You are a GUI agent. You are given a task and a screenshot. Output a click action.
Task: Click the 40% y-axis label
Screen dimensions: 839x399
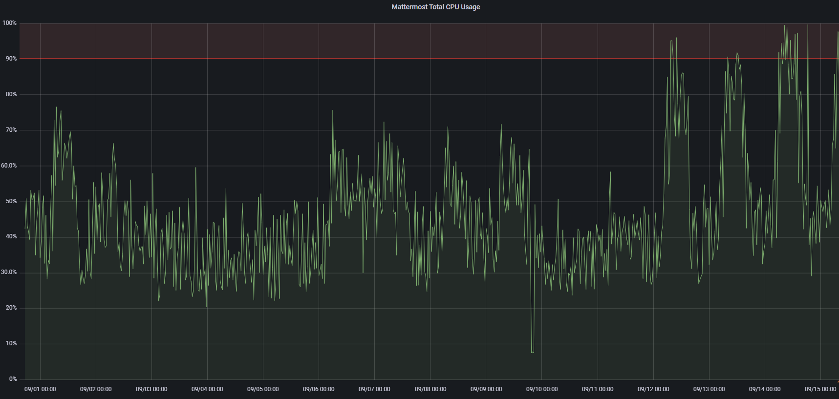[x=11, y=236]
